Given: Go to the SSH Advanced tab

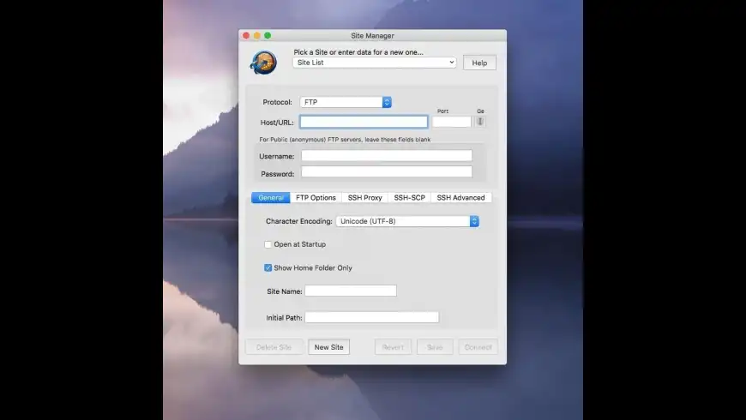Looking at the screenshot, I should pos(460,198).
